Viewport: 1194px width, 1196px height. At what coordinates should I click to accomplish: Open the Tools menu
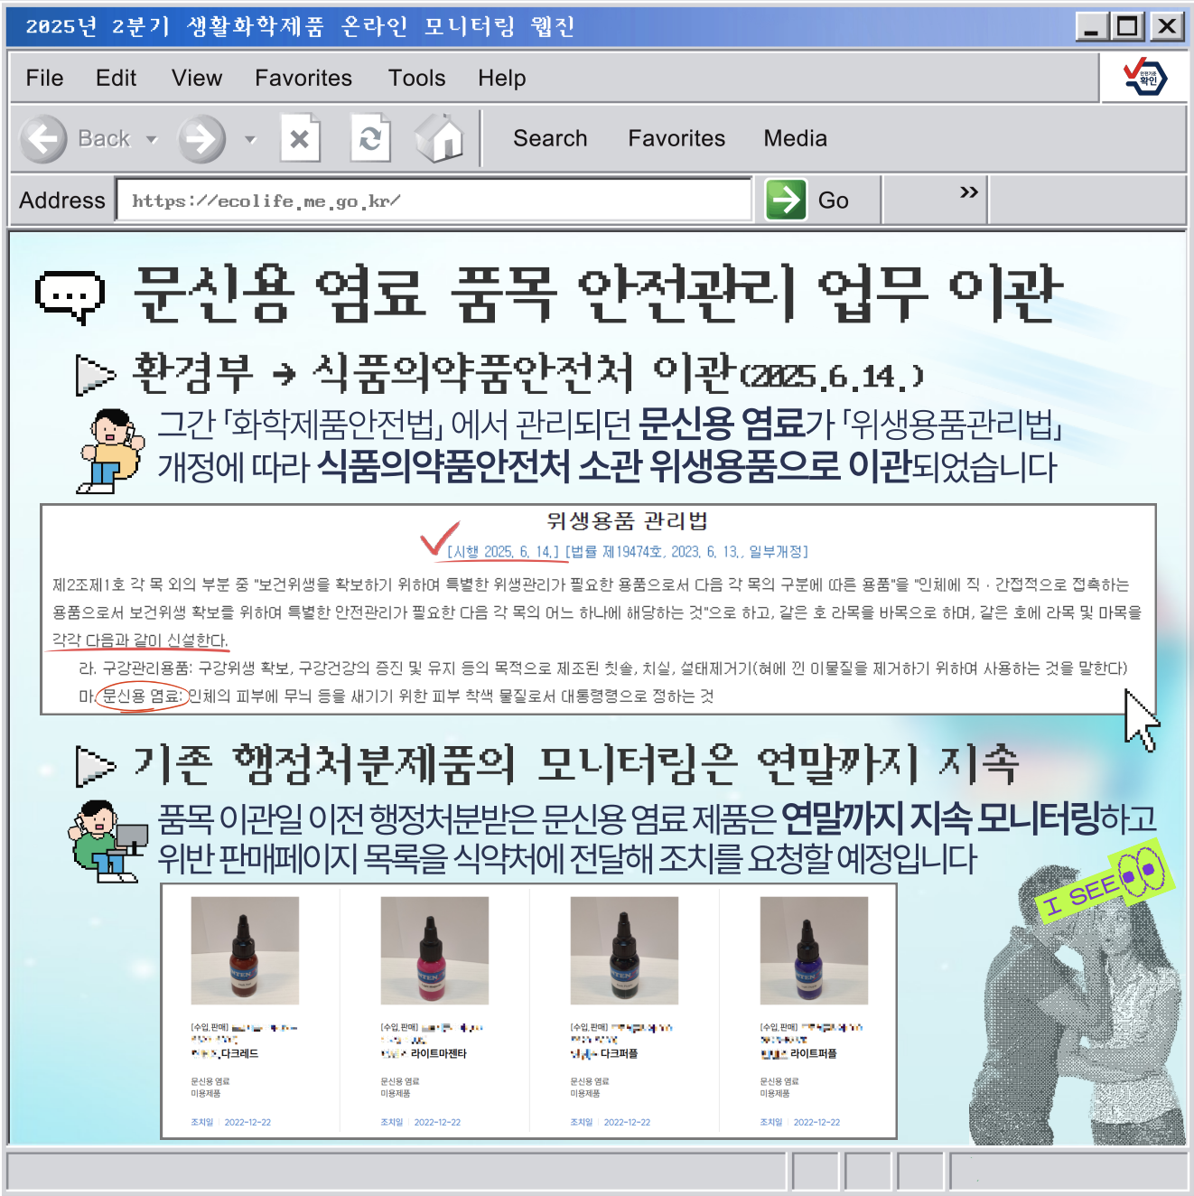coord(417,79)
